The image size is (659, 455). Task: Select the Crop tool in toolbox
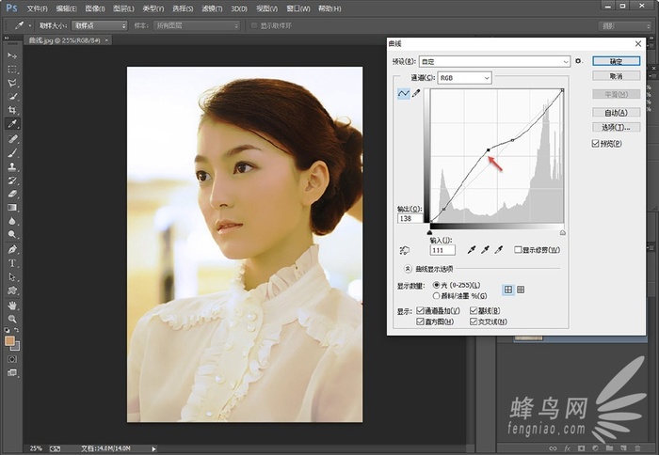pos(12,110)
